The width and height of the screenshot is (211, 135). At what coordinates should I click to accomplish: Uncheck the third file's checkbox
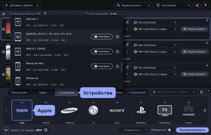[3, 74]
